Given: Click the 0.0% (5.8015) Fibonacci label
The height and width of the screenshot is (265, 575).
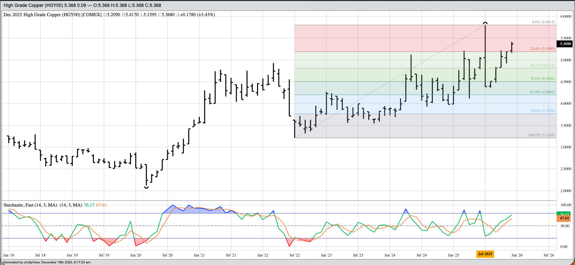Looking at the screenshot, I should click(x=543, y=22).
